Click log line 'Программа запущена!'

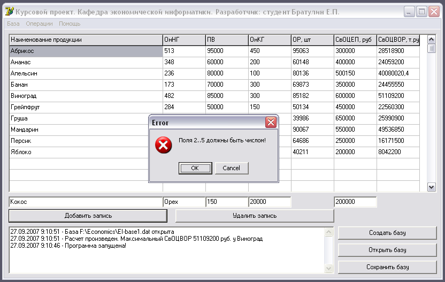click(x=68, y=246)
